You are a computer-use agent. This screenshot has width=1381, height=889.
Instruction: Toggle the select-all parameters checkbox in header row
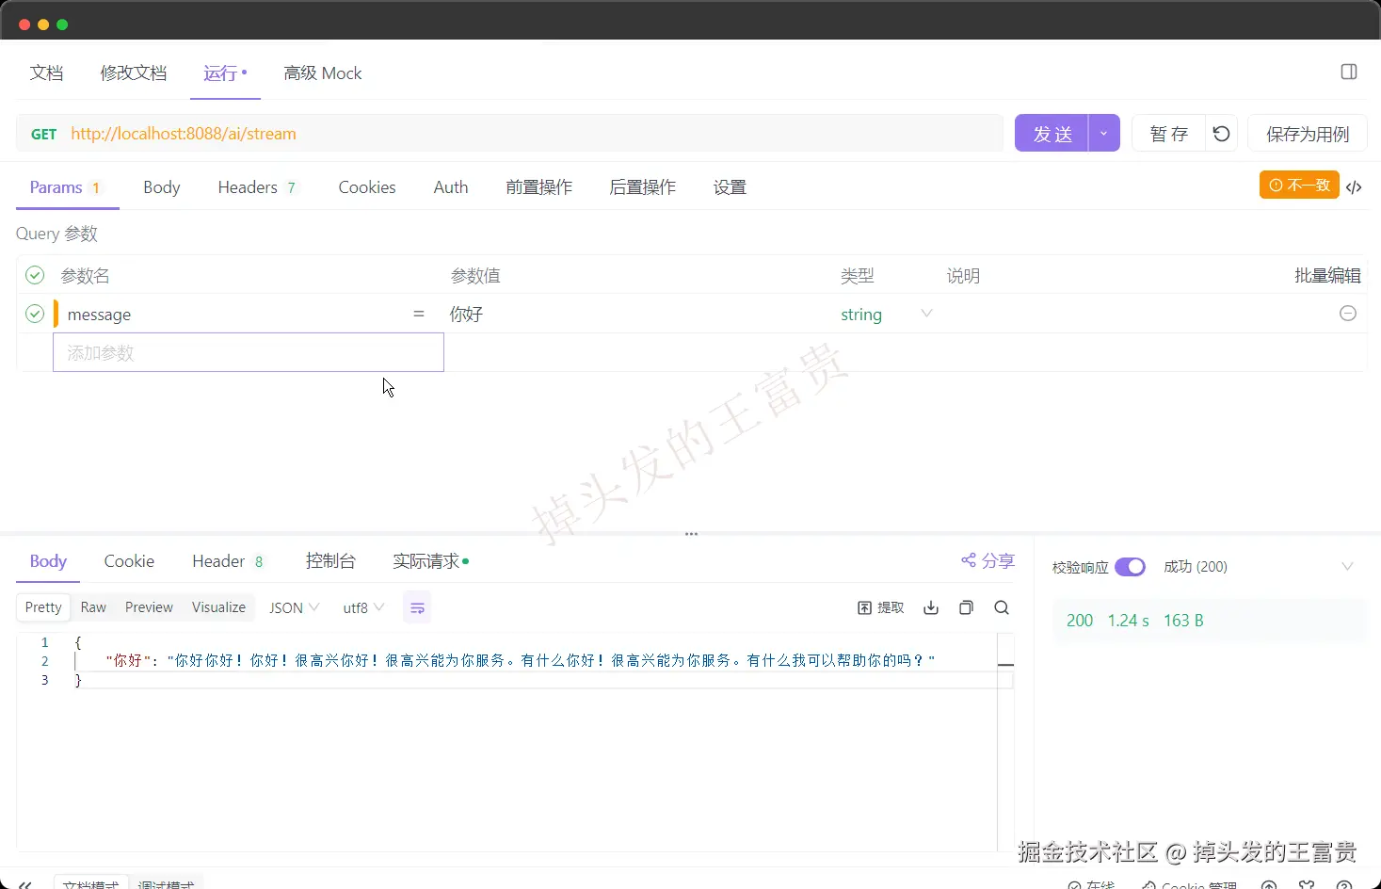click(x=35, y=275)
